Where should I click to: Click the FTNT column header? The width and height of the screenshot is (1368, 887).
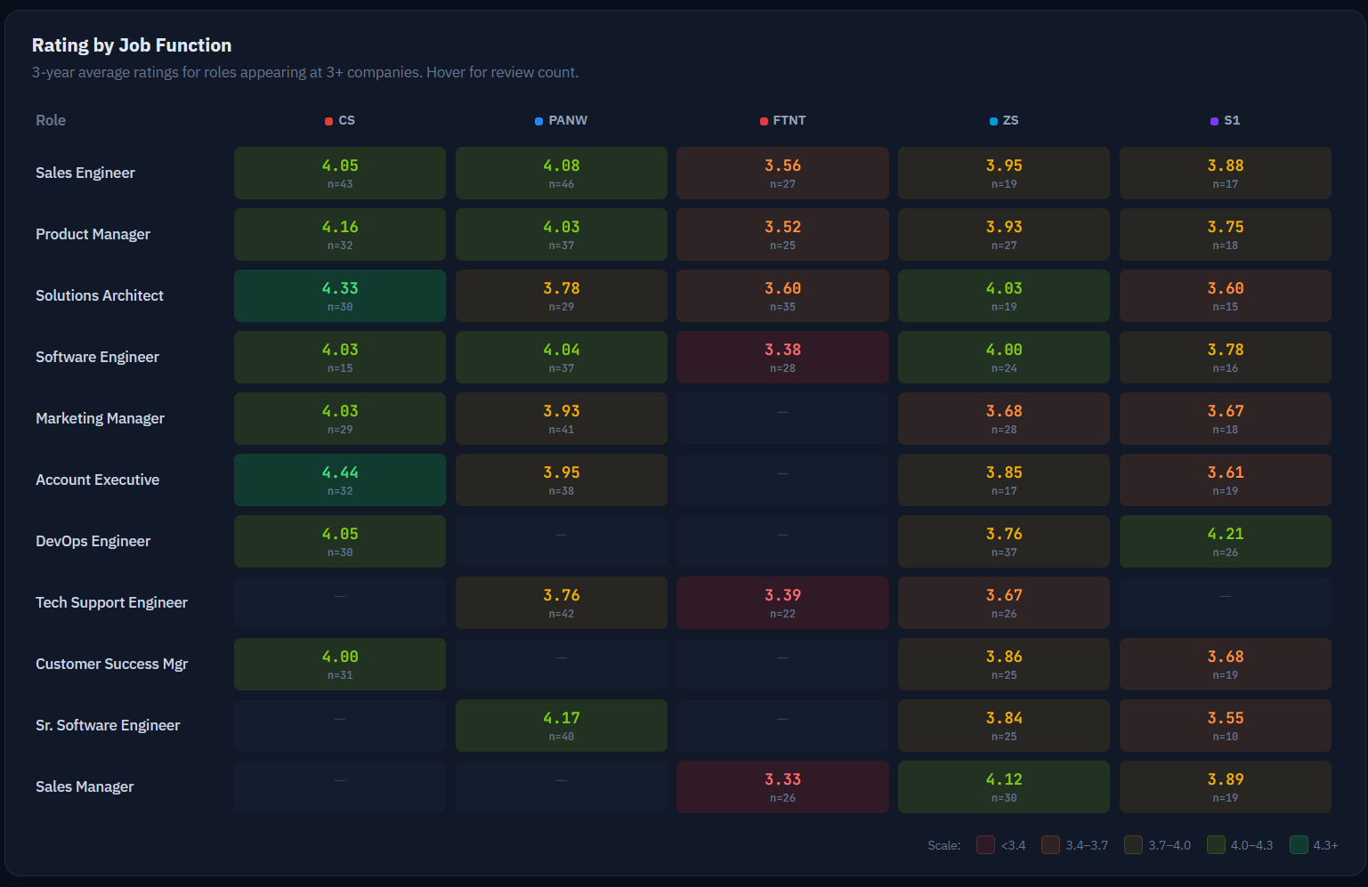782,120
